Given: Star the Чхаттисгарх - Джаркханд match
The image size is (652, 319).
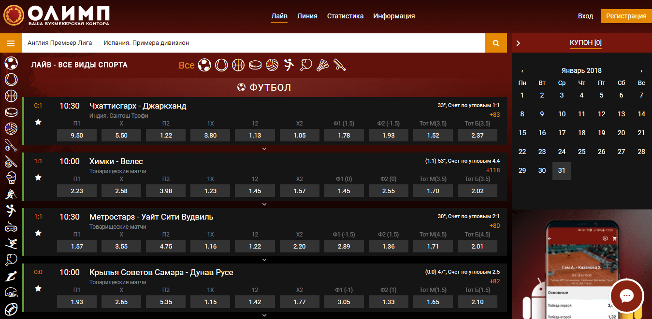Looking at the screenshot, I should pos(38,122).
